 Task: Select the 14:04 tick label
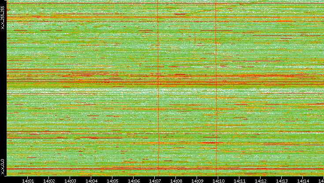91,181
